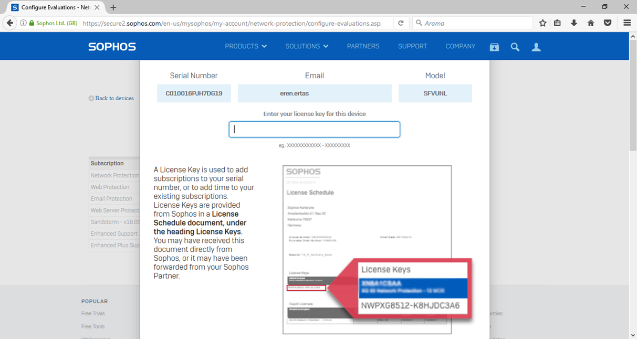Image resolution: width=637 pixels, height=339 pixels.
Task: Expand the SOLUTIONS dropdown menu
Action: [307, 46]
